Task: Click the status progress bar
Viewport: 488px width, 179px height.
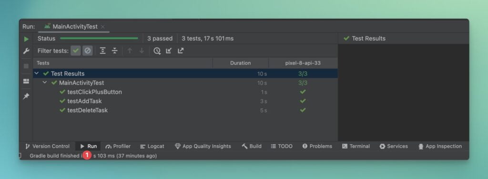Action: pos(99,38)
